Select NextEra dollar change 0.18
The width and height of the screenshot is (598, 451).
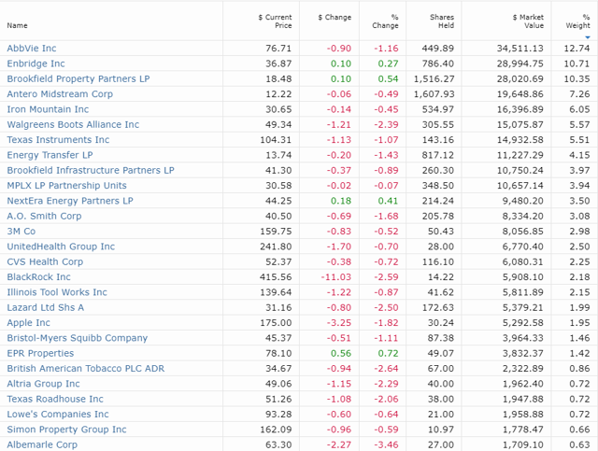point(341,201)
